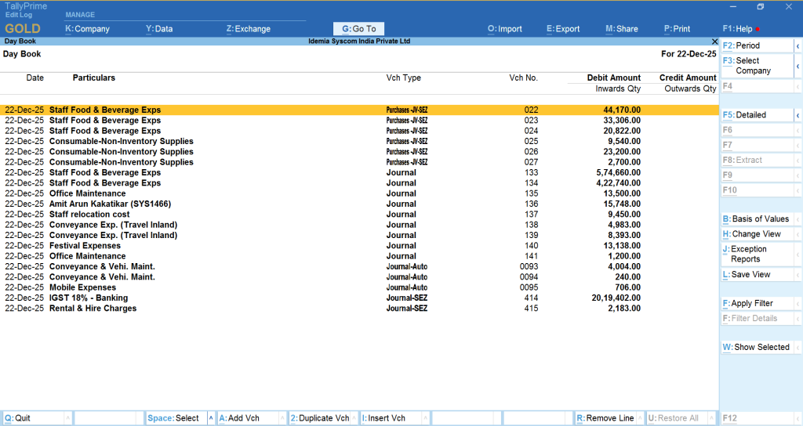Open the Z: Exchange menu
803x426 pixels.
(x=248, y=29)
